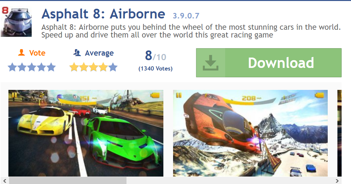
Task: Click first gold star under Average
Action: click(74, 67)
